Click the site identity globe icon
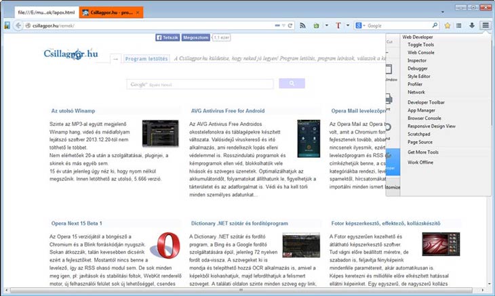Screen dimensions: 495x296 coord(28,26)
